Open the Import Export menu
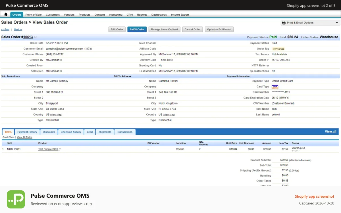The width and height of the screenshot is (341, 213). (x=180, y=15)
